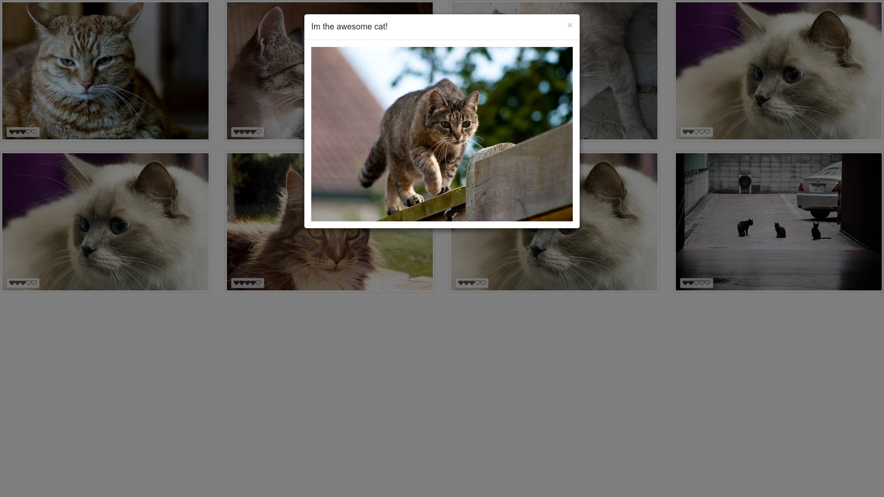Open the bottom-left white fluffy cat thumbnail
Image resolution: width=884 pixels, height=497 pixels.
105,222
